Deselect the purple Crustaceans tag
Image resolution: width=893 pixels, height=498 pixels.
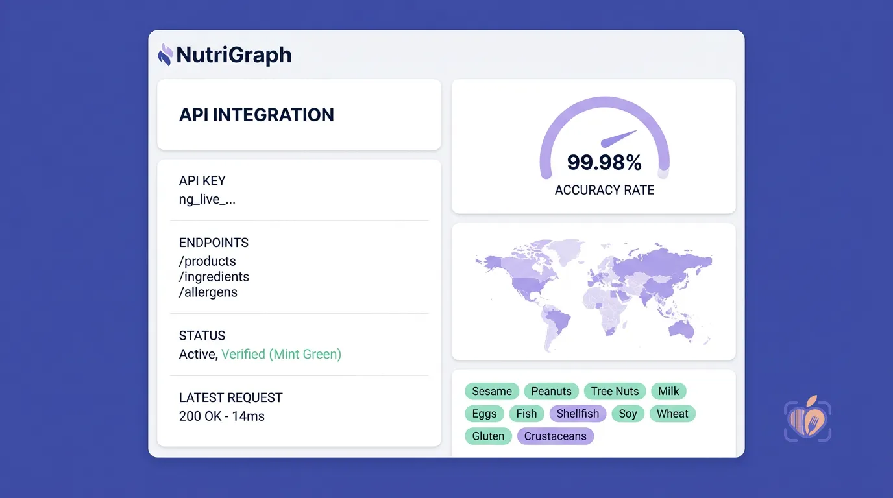click(555, 436)
